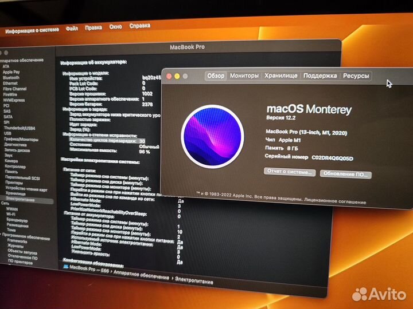Image resolution: width=413 pixels, height=309 pixels.
Task: Select Frameworks in the sidebar
Action: 17,241
